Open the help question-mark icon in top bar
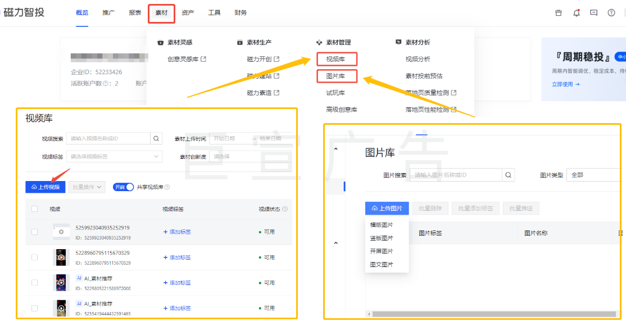Screen dimensions: 626x321 point(611,13)
